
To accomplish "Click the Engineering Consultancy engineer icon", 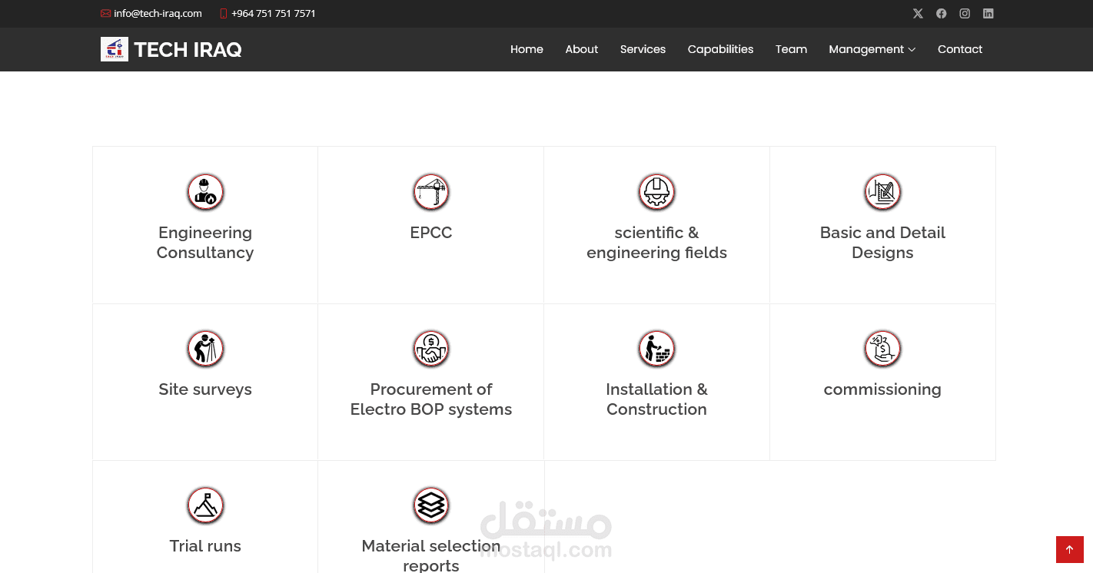I will point(205,192).
